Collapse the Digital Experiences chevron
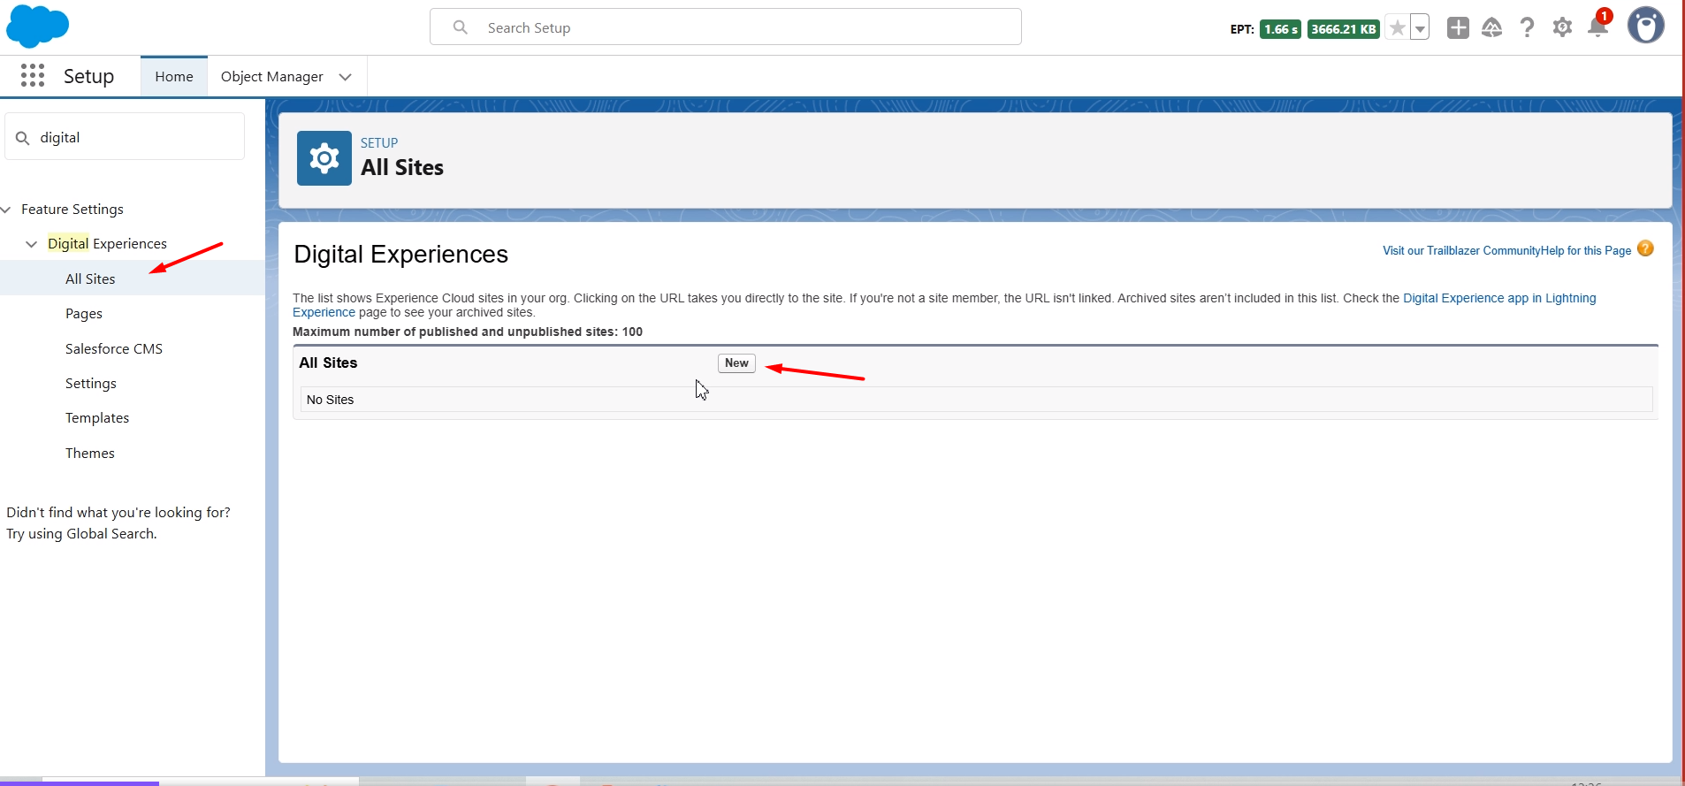 [32, 244]
